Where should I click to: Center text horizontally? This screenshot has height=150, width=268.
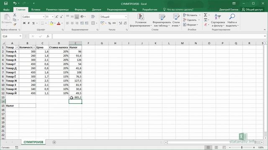point(72,23)
